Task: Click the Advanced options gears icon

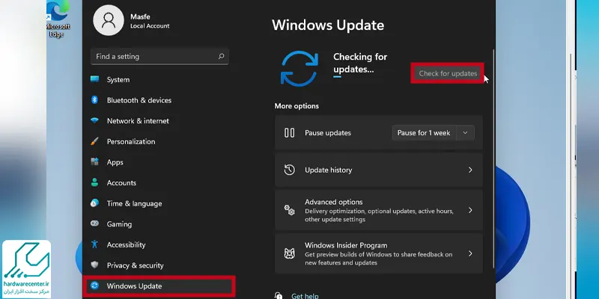Action: point(289,210)
